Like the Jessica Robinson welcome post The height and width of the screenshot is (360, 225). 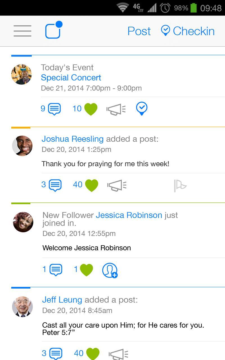[x=86, y=270]
